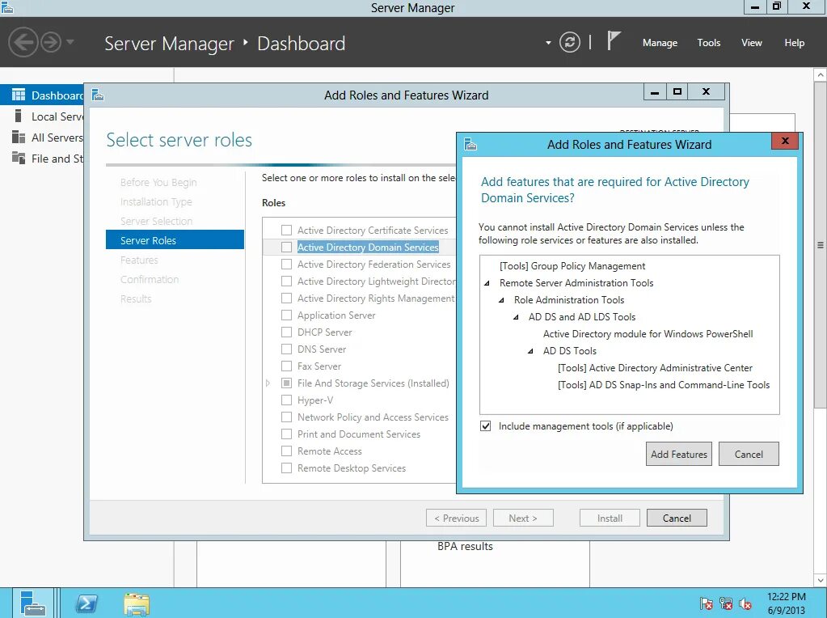The height and width of the screenshot is (618, 827).
Task: Check the Hyper-V role checkbox
Action: click(286, 400)
